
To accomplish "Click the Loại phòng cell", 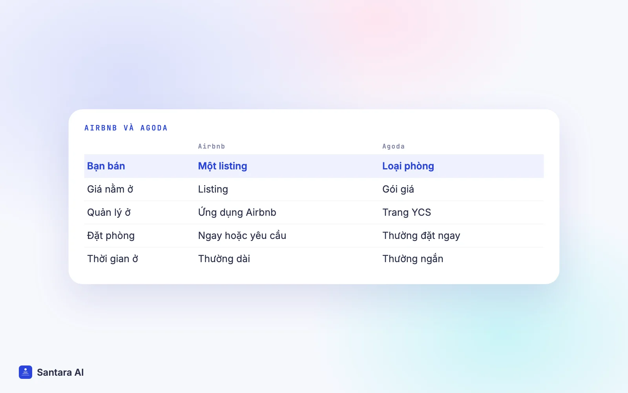I will pyautogui.click(x=408, y=166).
